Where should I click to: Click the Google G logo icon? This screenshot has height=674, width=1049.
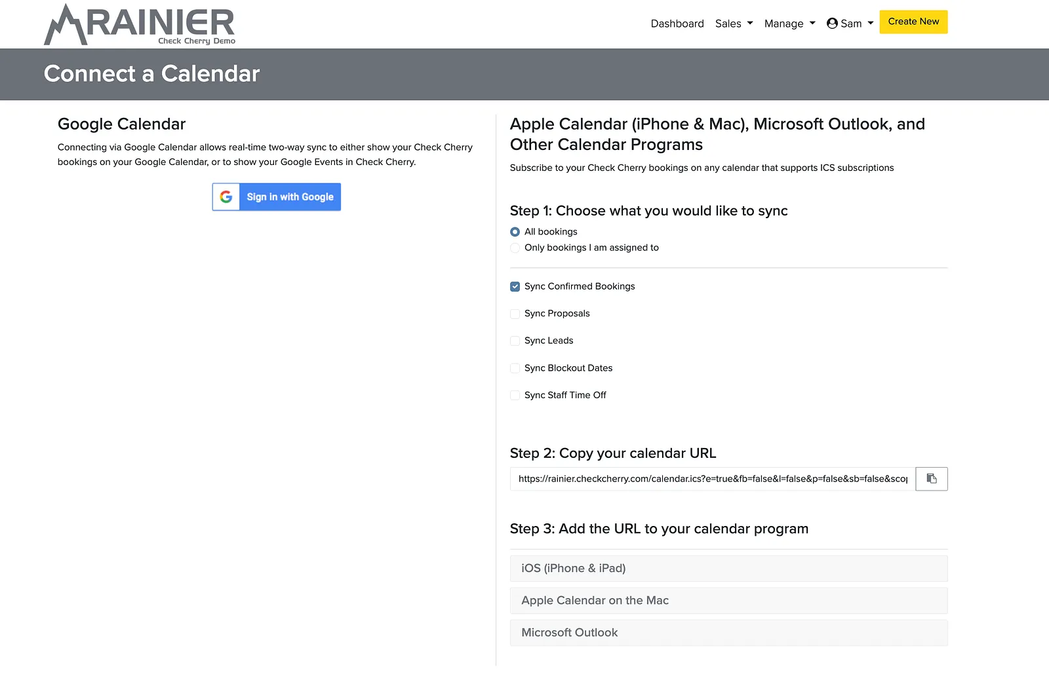click(226, 197)
